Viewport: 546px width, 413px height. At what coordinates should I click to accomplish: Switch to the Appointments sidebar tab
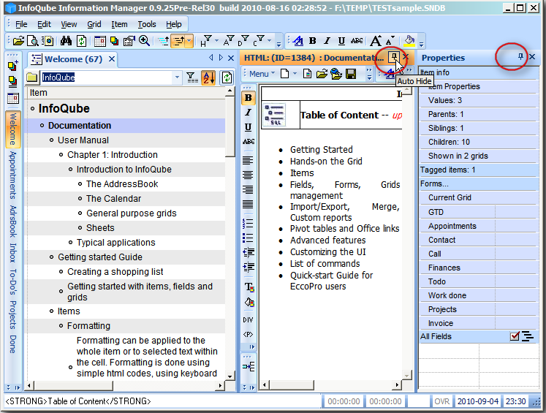point(13,175)
